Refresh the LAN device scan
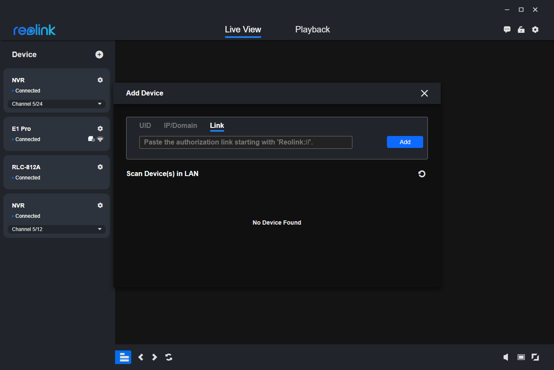 422,174
